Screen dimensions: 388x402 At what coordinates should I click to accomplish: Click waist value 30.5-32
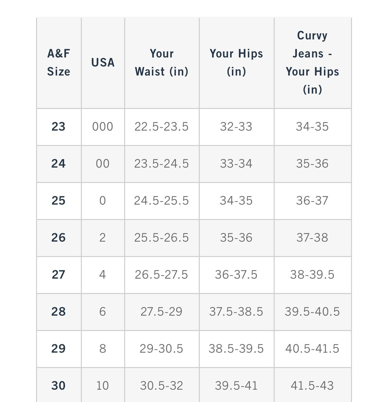click(x=162, y=386)
